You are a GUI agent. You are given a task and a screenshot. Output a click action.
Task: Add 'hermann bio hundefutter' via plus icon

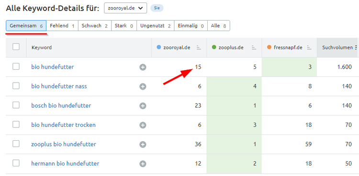click(x=143, y=164)
